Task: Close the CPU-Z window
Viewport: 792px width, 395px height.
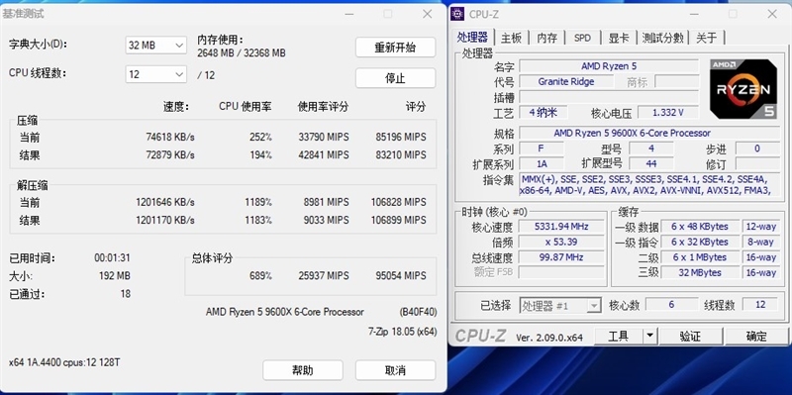Action: [772, 14]
